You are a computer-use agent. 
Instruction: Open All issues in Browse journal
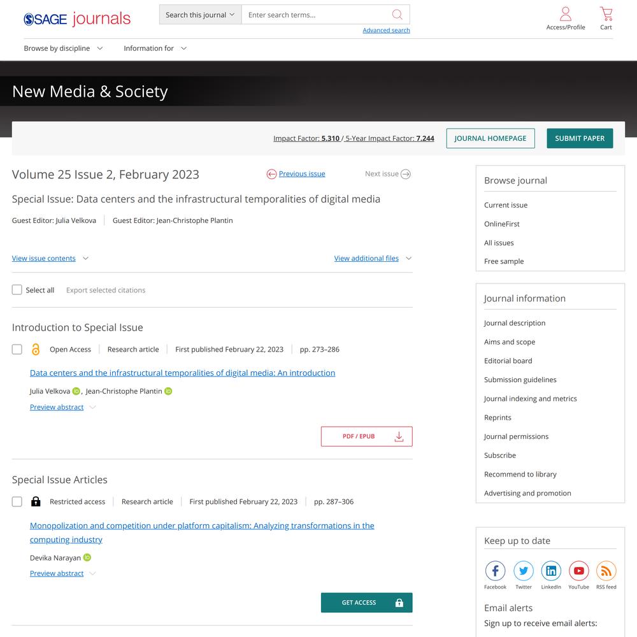click(x=499, y=243)
